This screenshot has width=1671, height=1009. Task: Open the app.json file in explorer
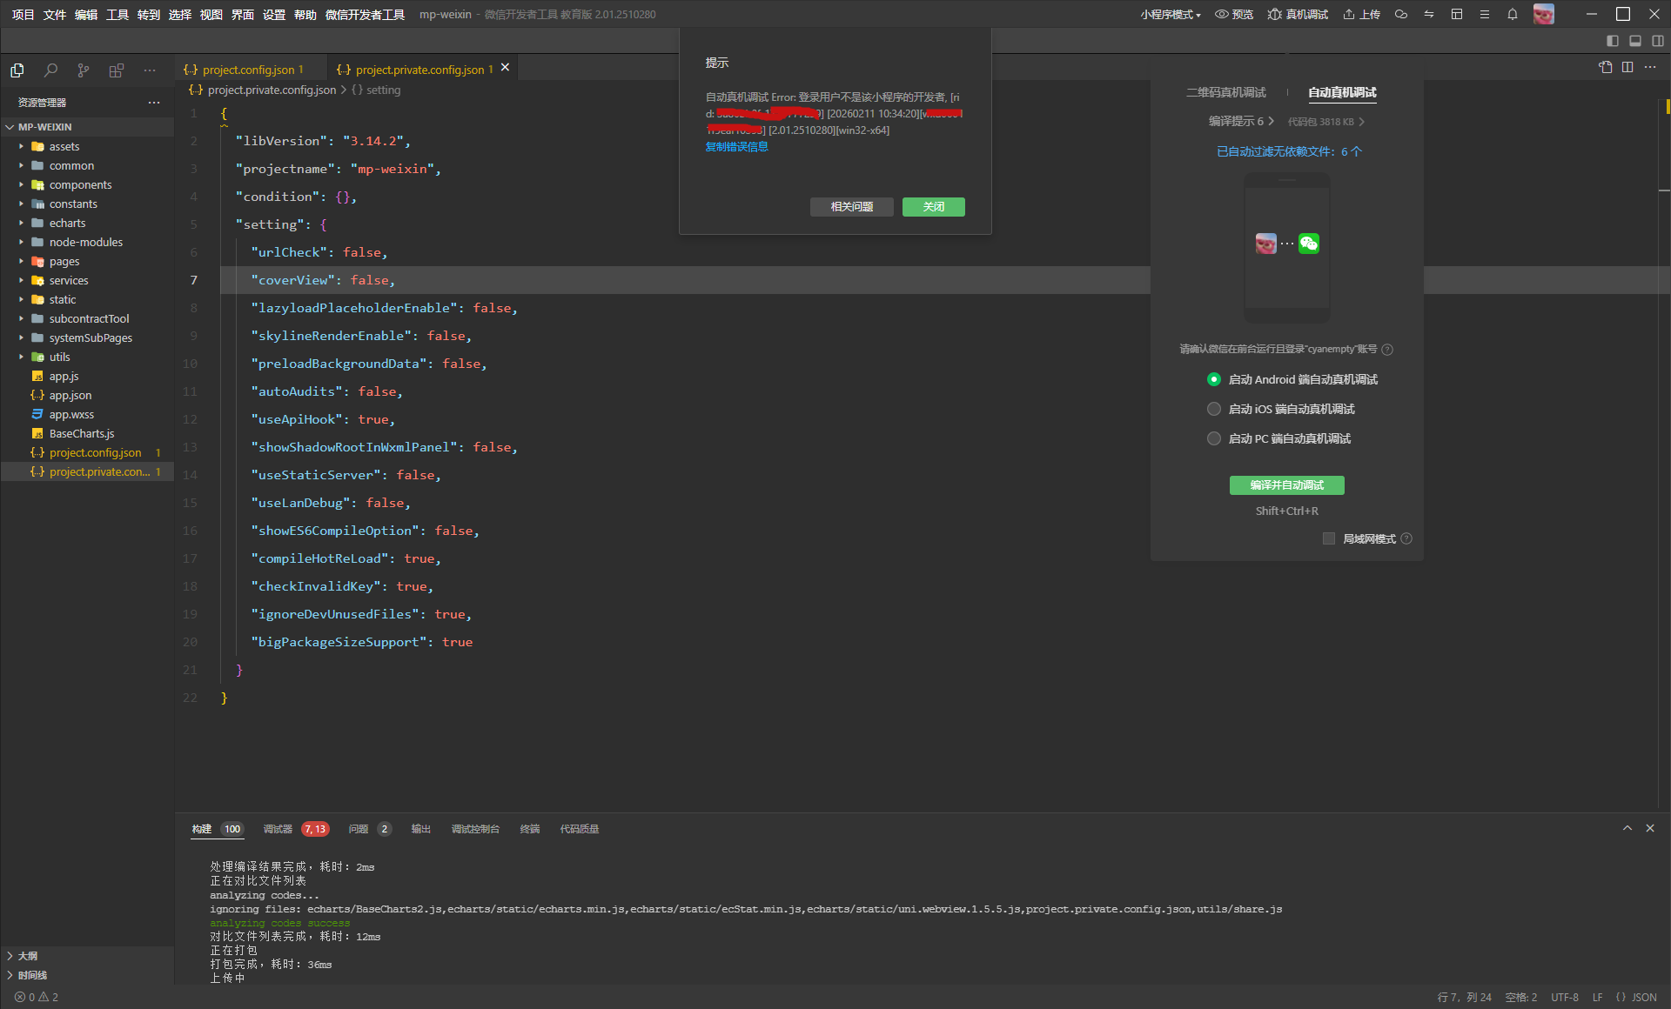[70, 395]
